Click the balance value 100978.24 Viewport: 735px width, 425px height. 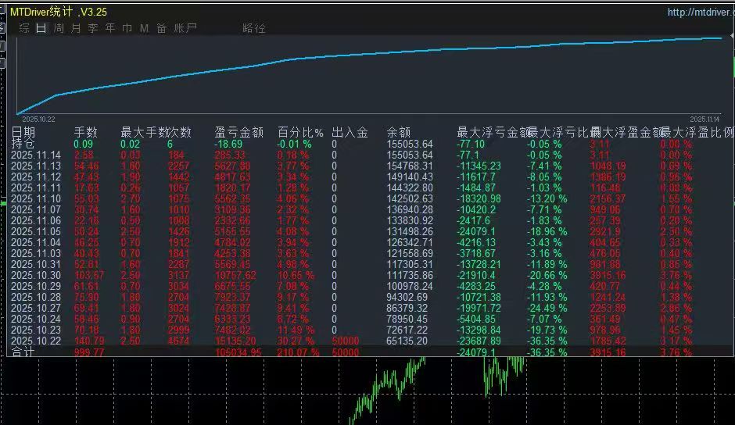click(410, 286)
